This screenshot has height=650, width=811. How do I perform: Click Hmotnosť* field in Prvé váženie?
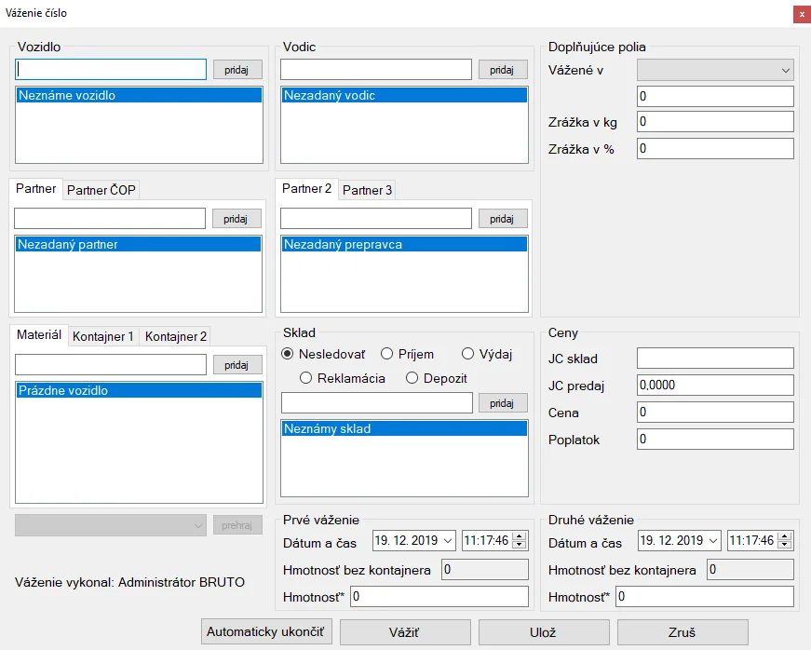point(439,597)
